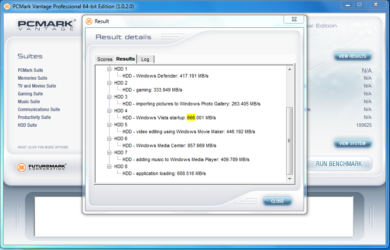Screen dimensions: 390x250
Task: Click the HDD 8 label
Action: [121, 166]
